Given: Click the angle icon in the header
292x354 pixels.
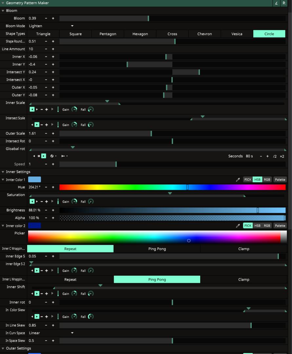Looking at the screenshot, I should (276, 3).
